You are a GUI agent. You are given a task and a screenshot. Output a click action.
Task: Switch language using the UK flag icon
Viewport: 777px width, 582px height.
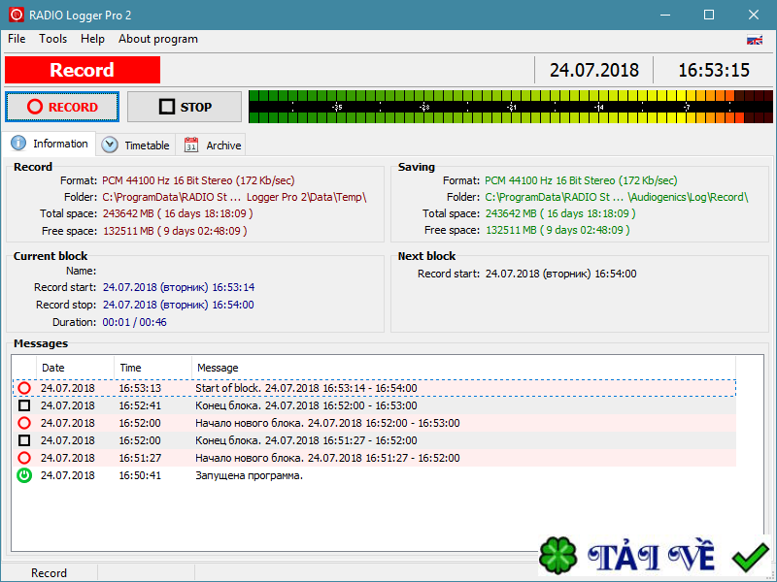(x=755, y=41)
